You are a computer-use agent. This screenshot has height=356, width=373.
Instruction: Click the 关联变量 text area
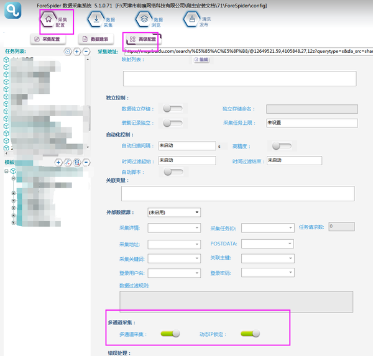pyautogui.click(x=238, y=194)
